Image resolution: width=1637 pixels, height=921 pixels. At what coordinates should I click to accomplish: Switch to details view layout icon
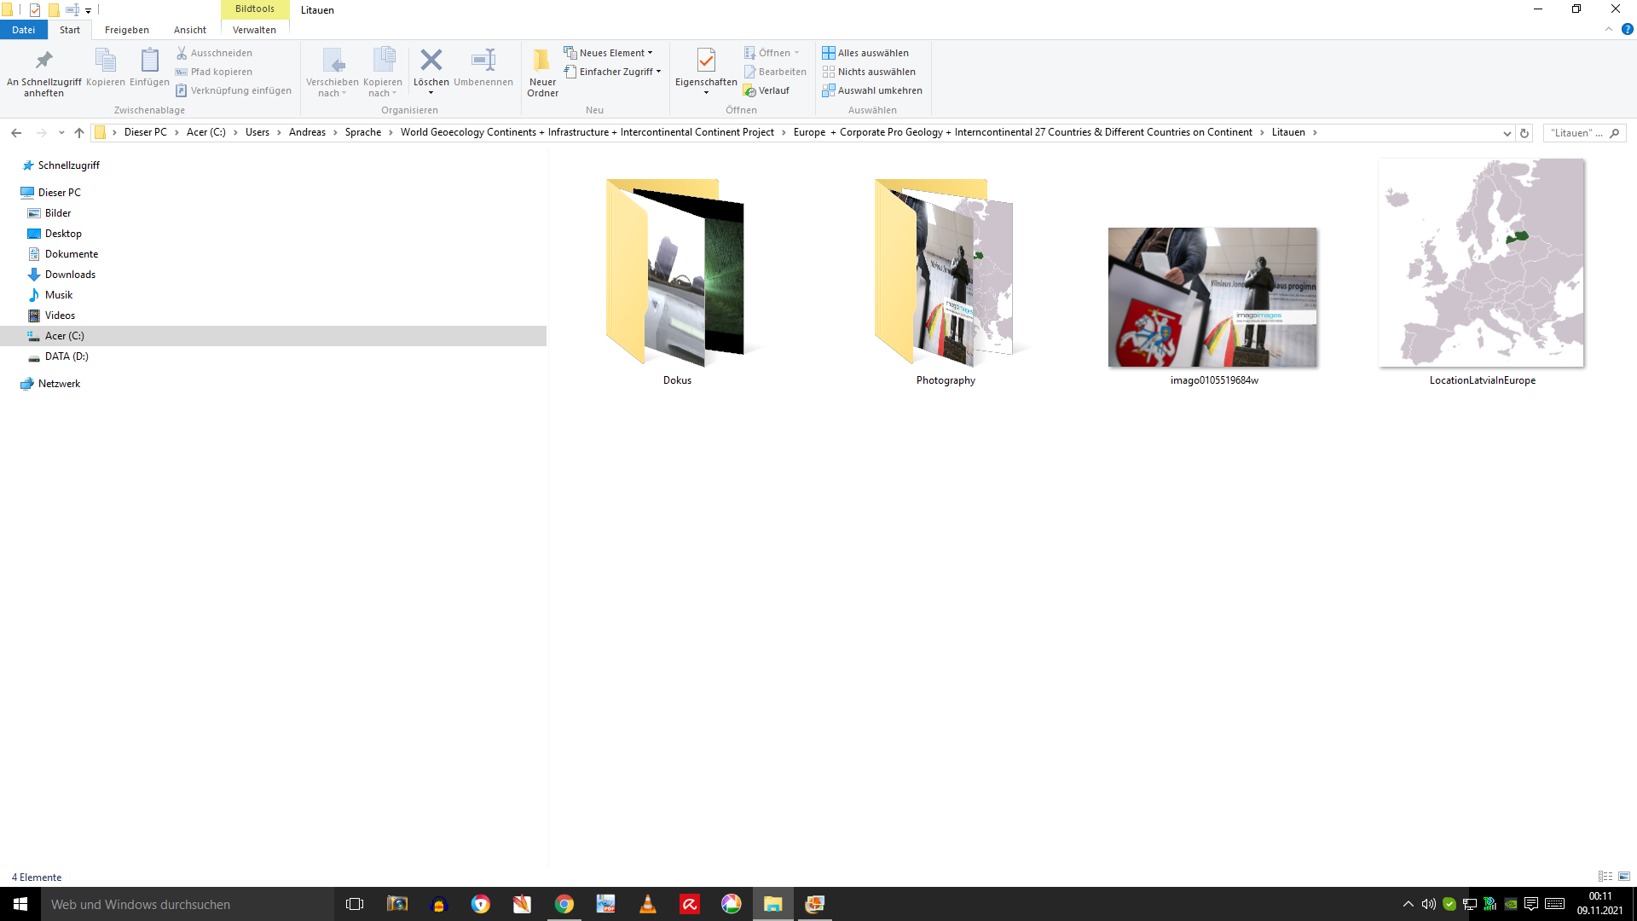(x=1605, y=877)
